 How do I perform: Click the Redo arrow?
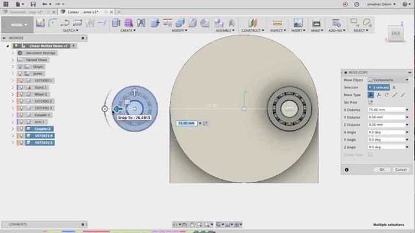[x=58, y=4]
